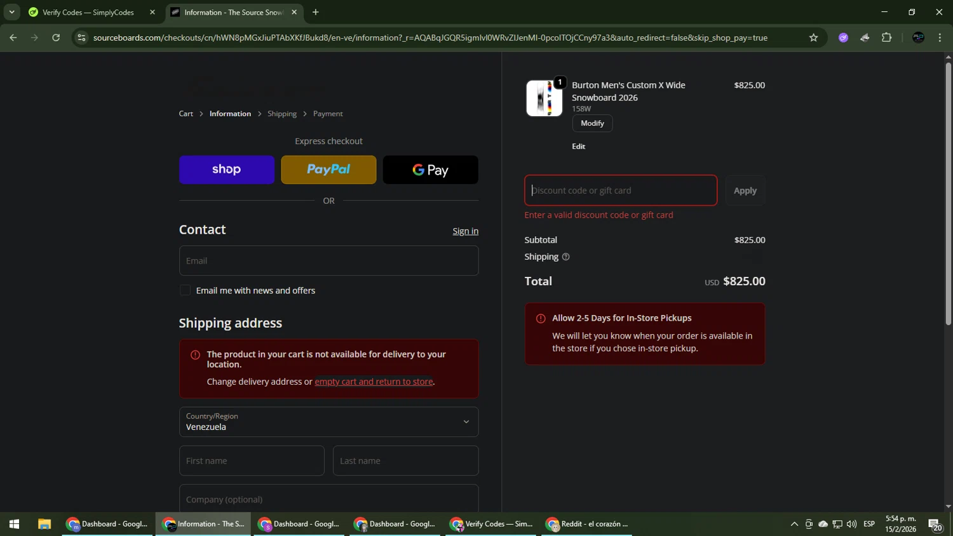Open the taskbar clock showing 5:54 p. m.

point(901,524)
